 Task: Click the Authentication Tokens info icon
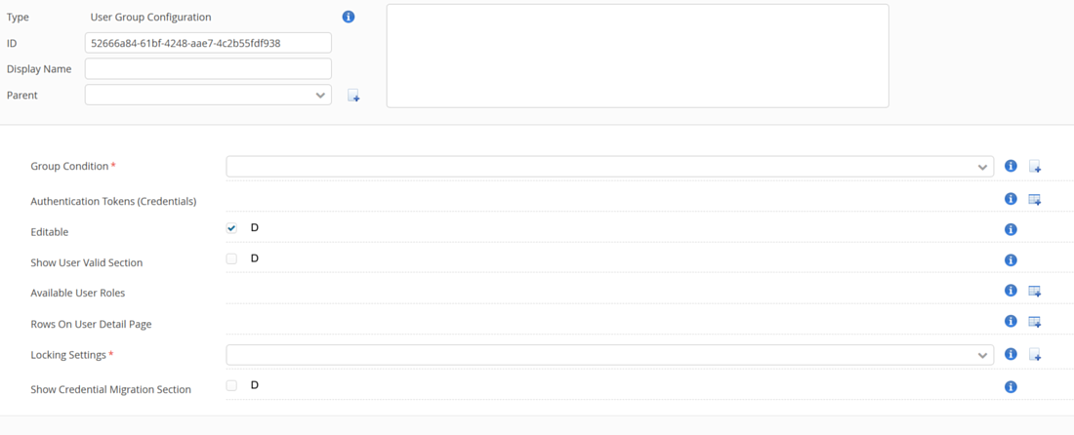(x=1011, y=199)
